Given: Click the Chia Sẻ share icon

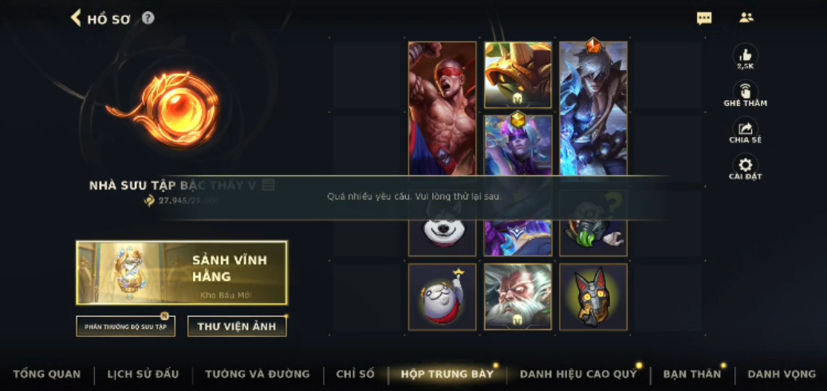Looking at the screenshot, I should click(x=746, y=128).
